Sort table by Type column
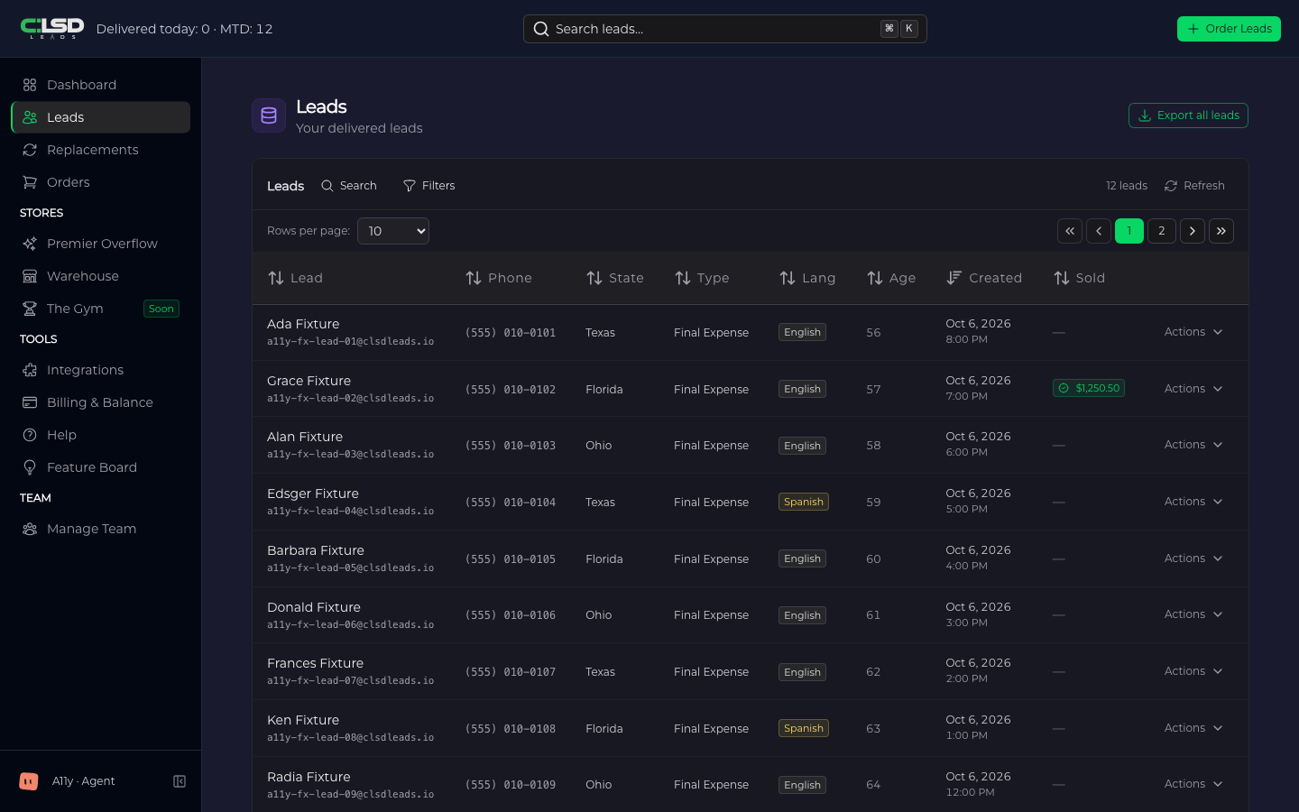1299x812 pixels. (x=702, y=278)
